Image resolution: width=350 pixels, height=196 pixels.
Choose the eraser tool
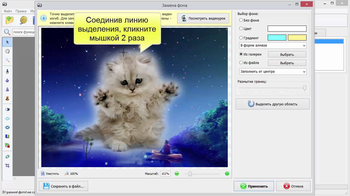(x=7, y=157)
